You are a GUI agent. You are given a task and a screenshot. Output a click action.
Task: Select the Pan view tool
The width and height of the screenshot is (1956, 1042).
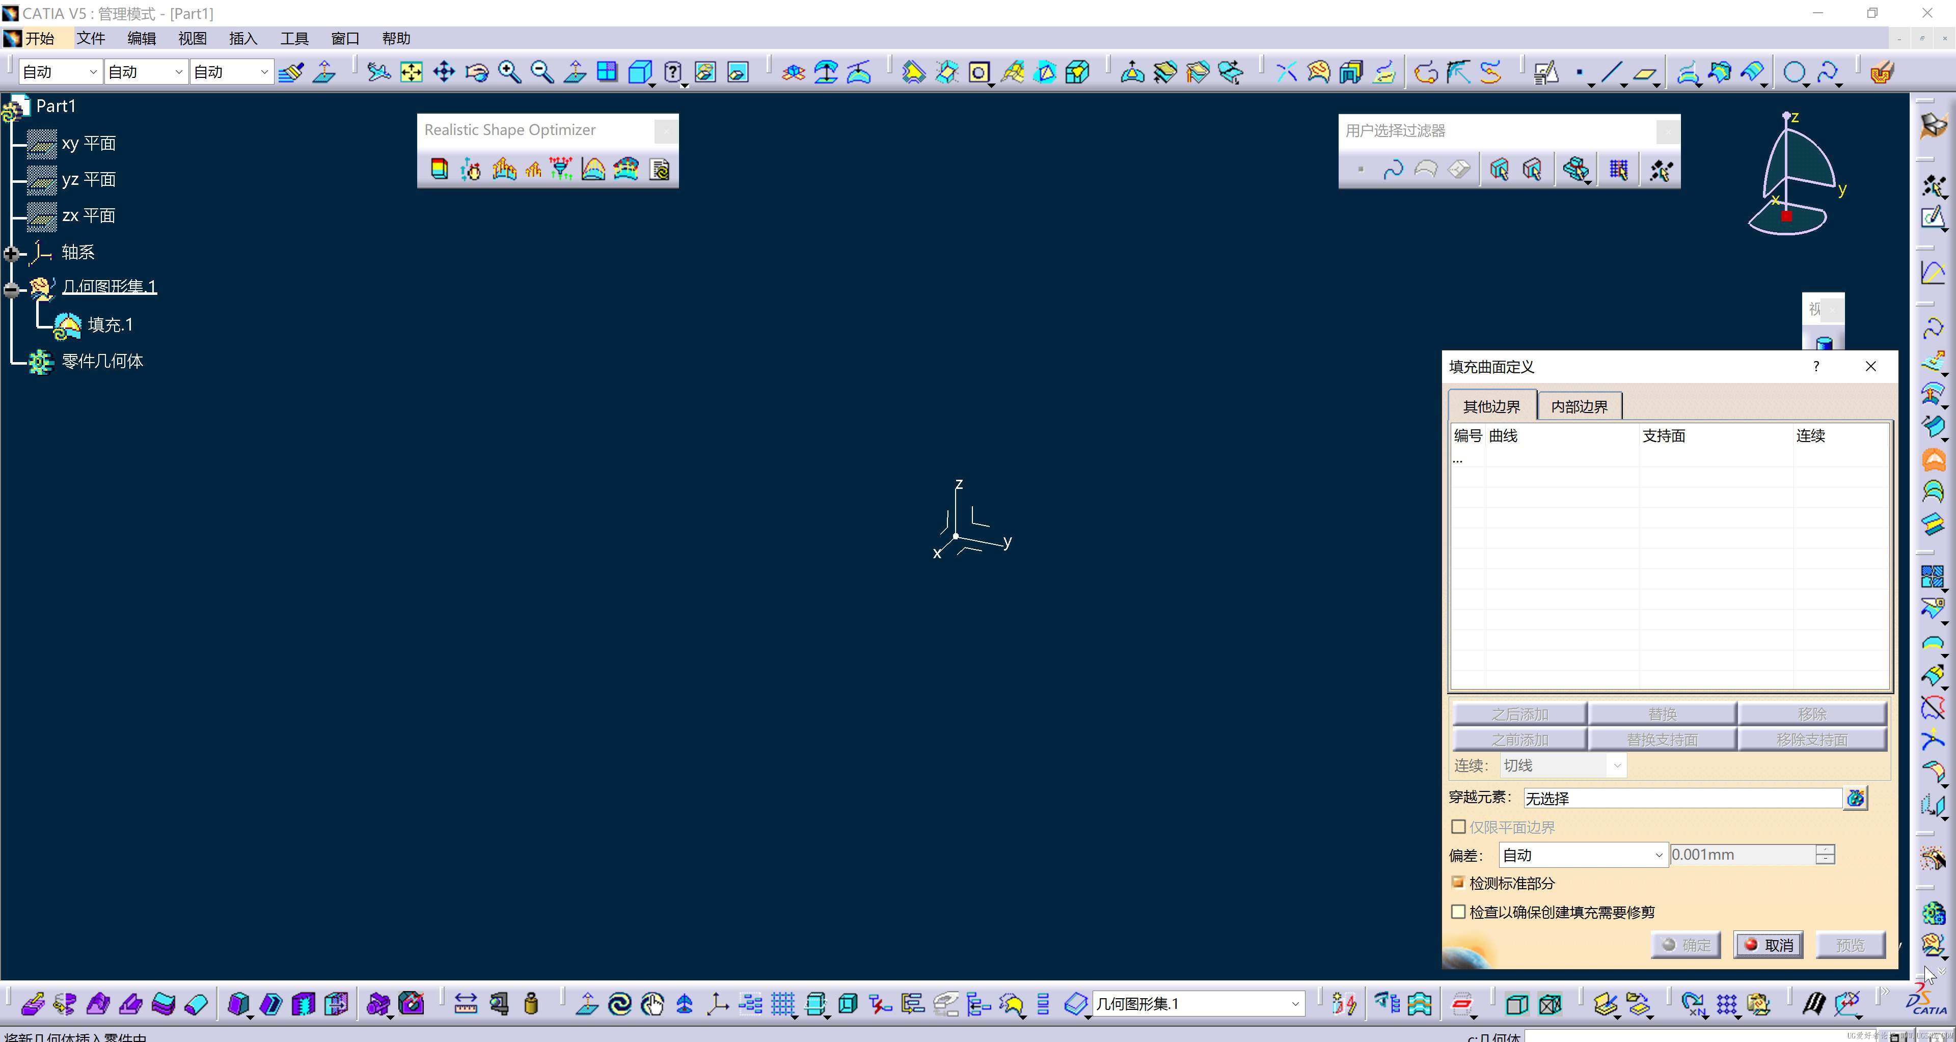pyautogui.click(x=444, y=72)
